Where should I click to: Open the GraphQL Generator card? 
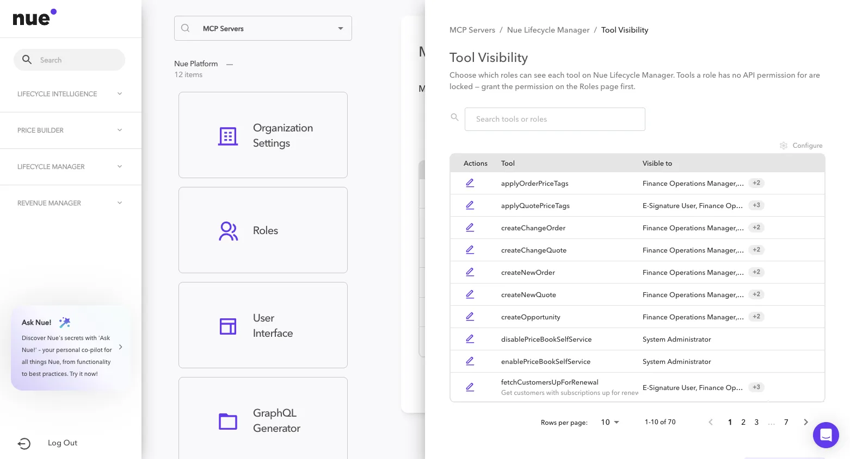pos(263,418)
